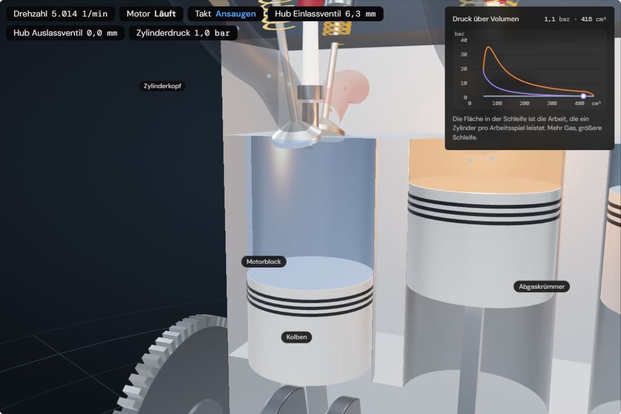Select the Takt Ansaugen indicator

(226, 14)
